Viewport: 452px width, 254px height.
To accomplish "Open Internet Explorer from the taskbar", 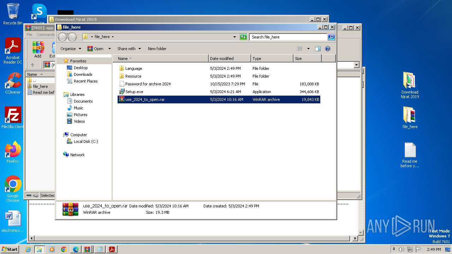I will [28, 249].
